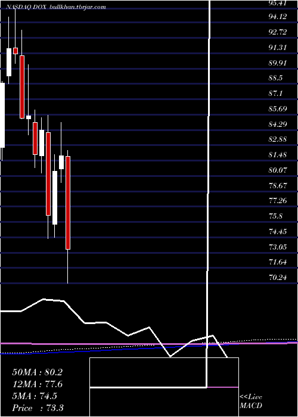298x417 pixels.
Task: Click the 74.45 price axis label
Action: (278, 232)
